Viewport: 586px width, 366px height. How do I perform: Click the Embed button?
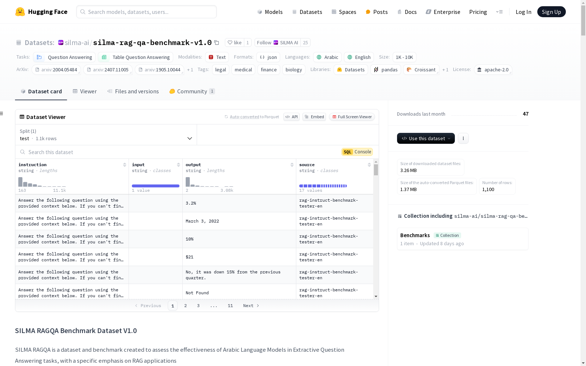(x=314, y=117)
